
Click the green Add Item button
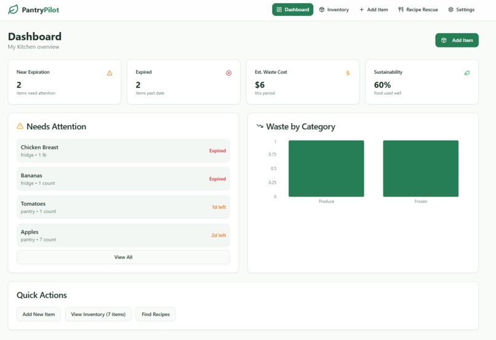[x=457, y=40]
